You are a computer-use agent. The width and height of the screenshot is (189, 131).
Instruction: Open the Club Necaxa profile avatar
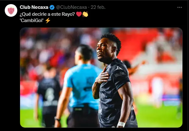(11, 10)
